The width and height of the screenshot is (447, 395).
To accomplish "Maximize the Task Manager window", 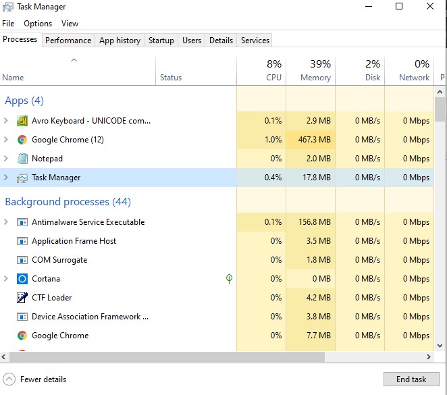I will (x=399, y=6).
